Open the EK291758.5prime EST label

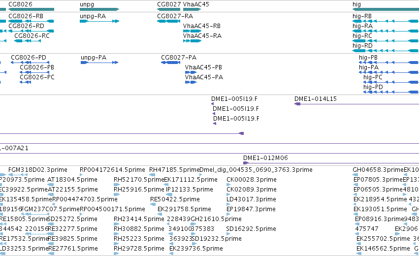(x=184, y=209)
